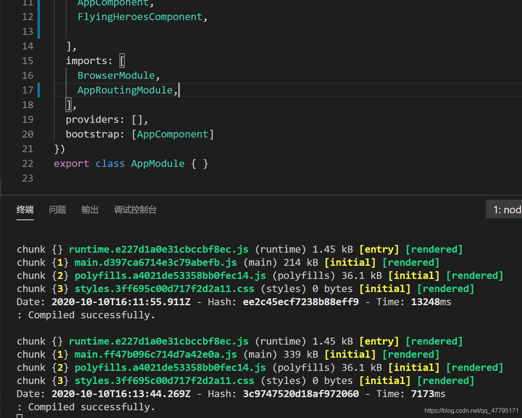Click the date 2020-10-10T16:13:44.269Z
Image resolution: width=522 pixels, height=418 pixels.
pos(121,394)
